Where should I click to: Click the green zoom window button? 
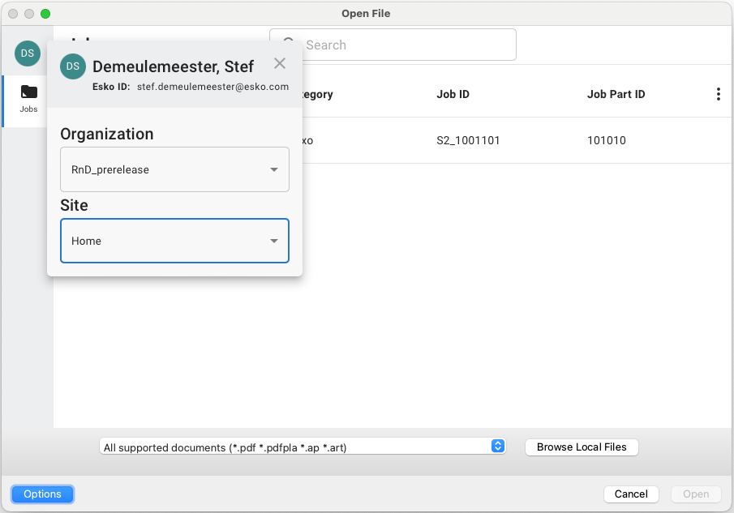pyautogui.click(x=45, y=14)
